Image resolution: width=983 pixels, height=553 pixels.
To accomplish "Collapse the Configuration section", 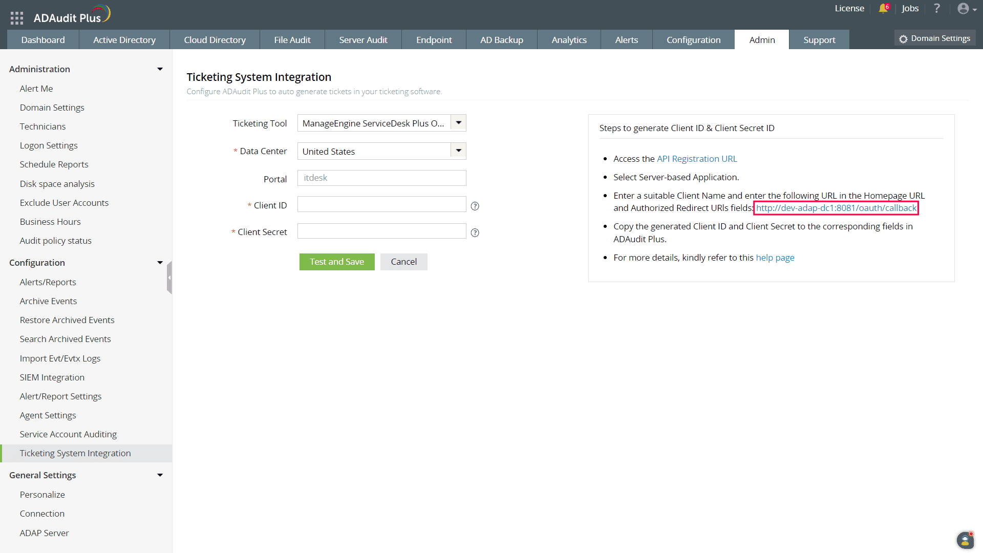I will click(160, 263).
